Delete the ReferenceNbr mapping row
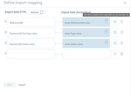 coord(122,22)
